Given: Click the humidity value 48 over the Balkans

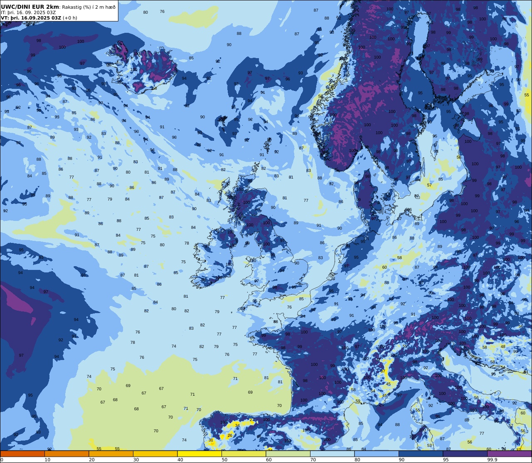Looking at the screenshot, I should (503, 347).
